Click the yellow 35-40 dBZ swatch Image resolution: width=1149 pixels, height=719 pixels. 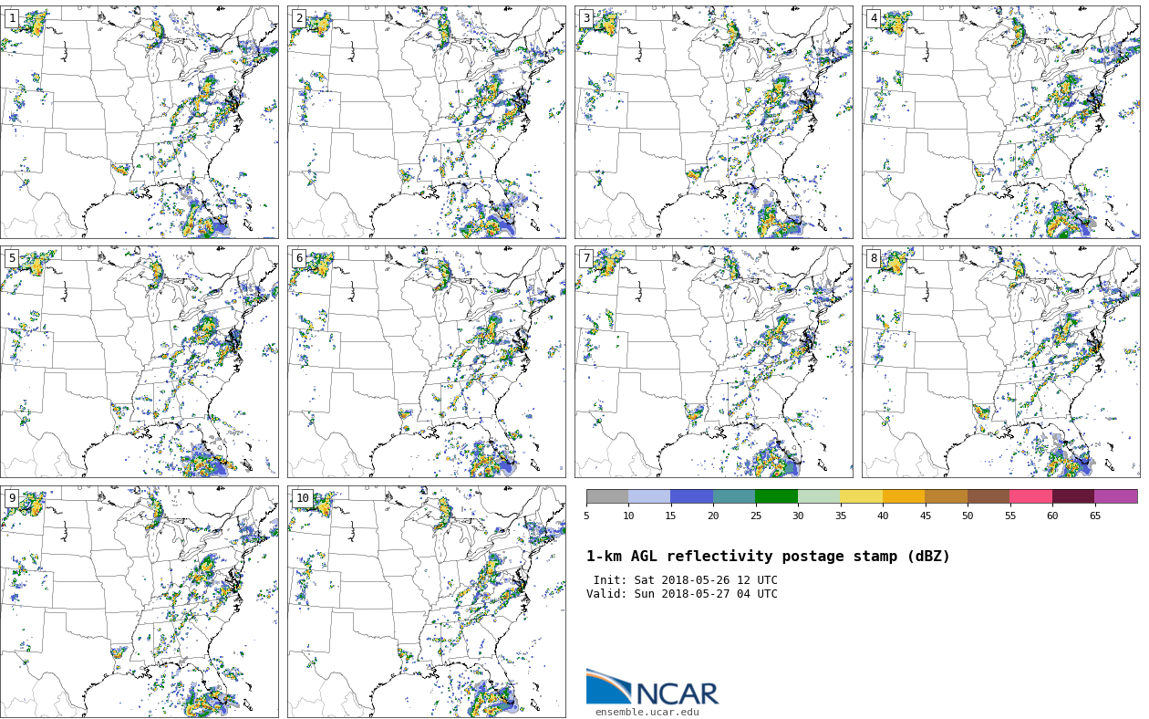point(861,496)
